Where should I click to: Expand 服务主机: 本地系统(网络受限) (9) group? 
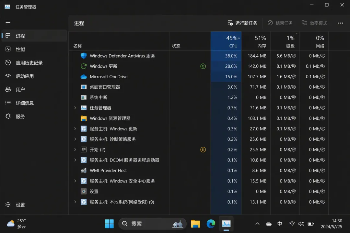pos(75,202)
